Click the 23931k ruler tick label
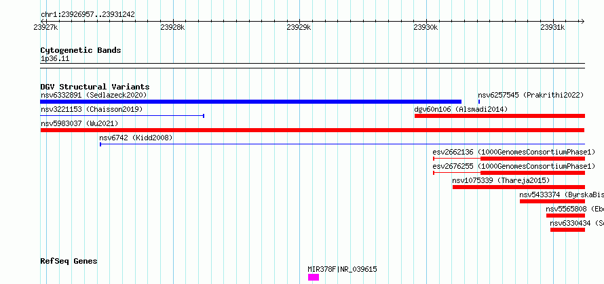Image resolution: width=604 pixels, height=284 pixels. pos(552,27)
